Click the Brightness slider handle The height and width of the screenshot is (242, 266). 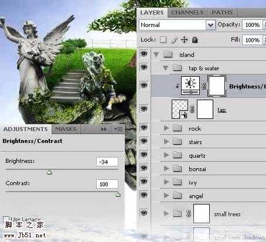point(49,172)
